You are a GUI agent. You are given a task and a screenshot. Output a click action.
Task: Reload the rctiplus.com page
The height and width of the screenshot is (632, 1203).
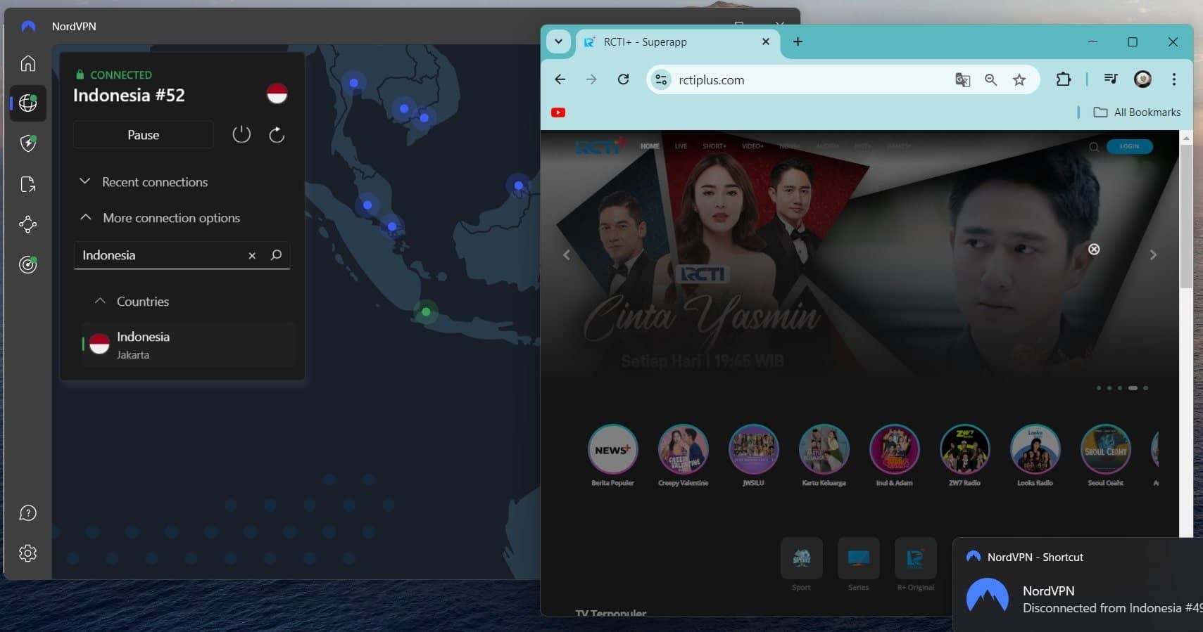pos(623,79)
